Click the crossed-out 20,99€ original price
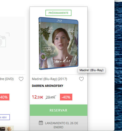122x131 pixels. tap(51, 97)
